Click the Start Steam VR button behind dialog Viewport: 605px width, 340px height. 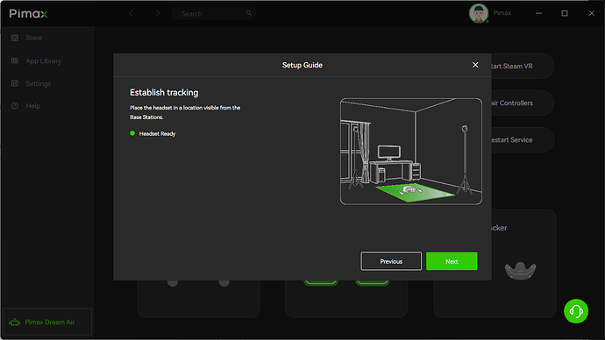(x=523, y=66)
